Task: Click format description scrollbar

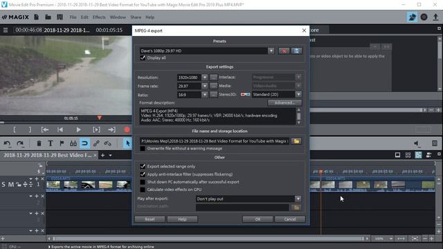Action: click(298, 116)
